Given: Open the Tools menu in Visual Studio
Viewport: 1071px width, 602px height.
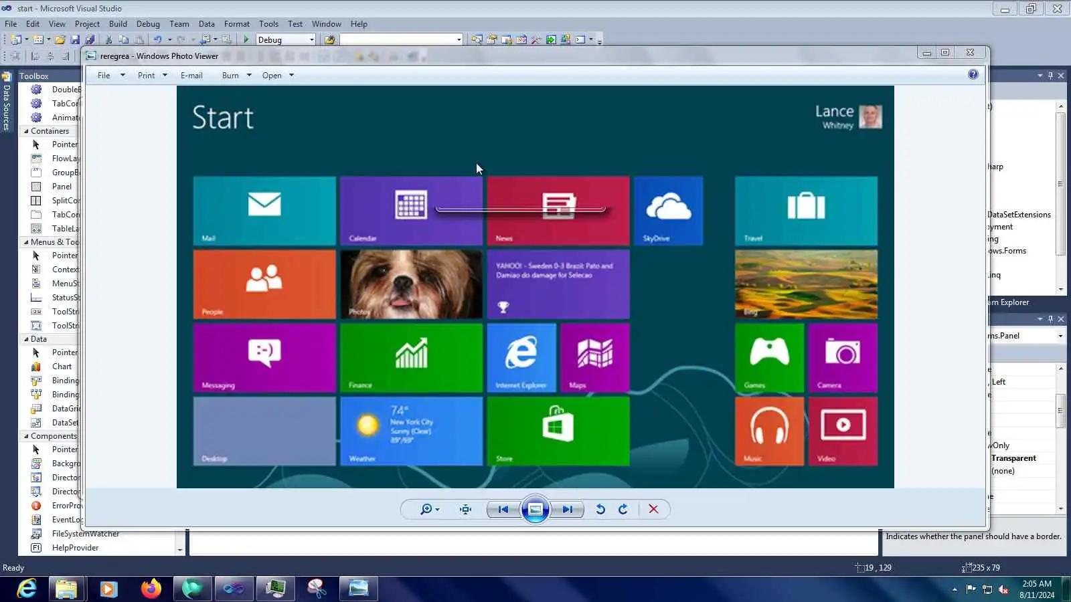Looking at the screenshot, I should tap(269, 24).
